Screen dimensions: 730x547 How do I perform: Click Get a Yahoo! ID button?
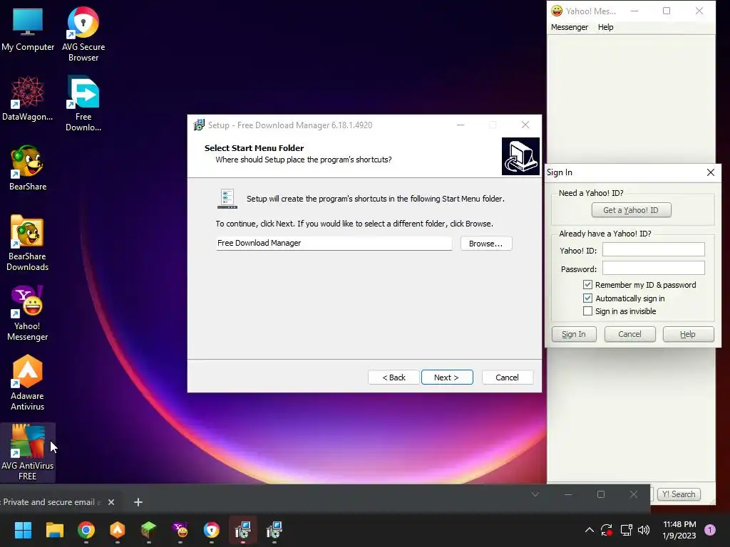[x=631, y=210]
